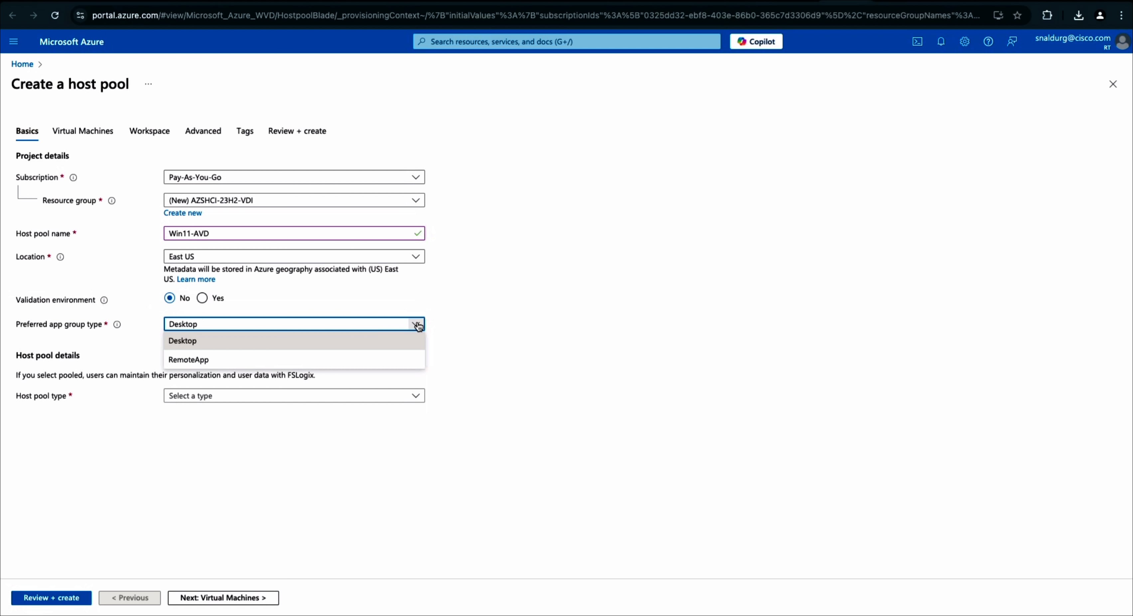
Task: Expand the Resource group dropdown
Action: 294,200
